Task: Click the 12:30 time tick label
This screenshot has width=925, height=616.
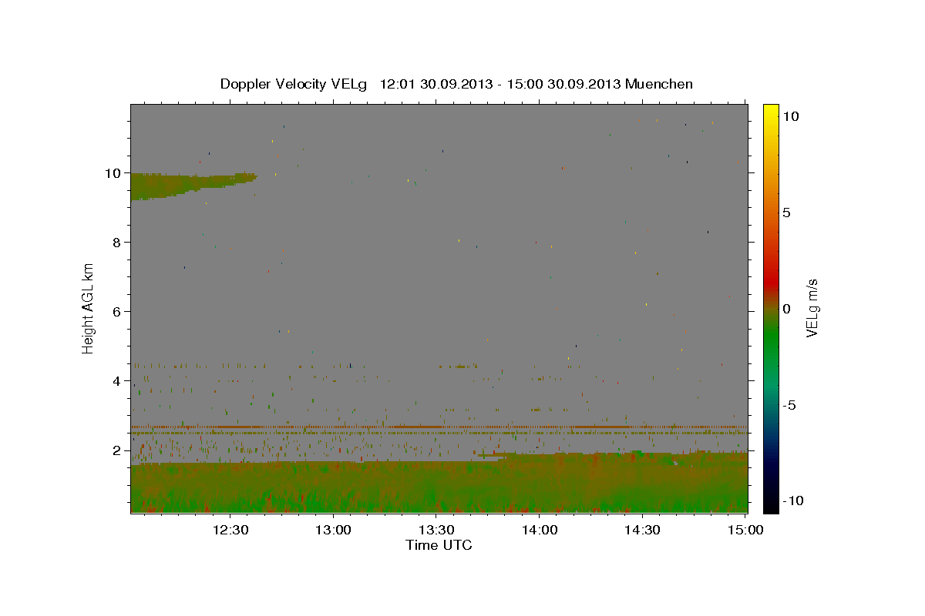Action: click(230, 530)
